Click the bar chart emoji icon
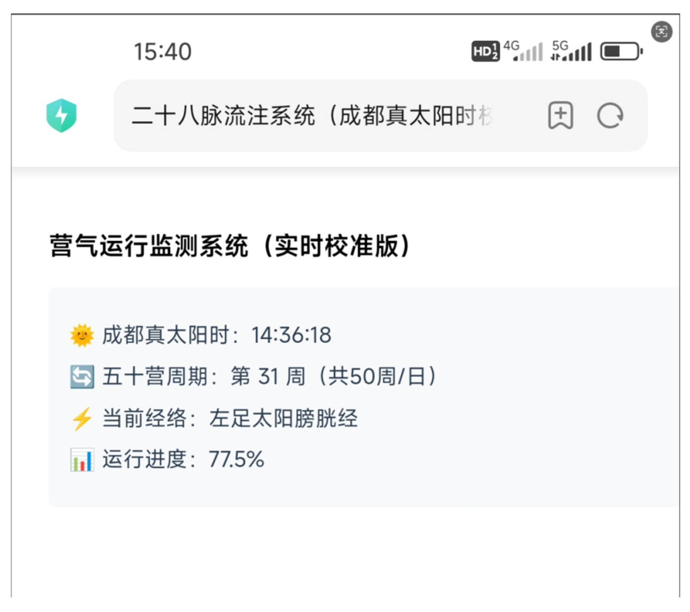 82,460
